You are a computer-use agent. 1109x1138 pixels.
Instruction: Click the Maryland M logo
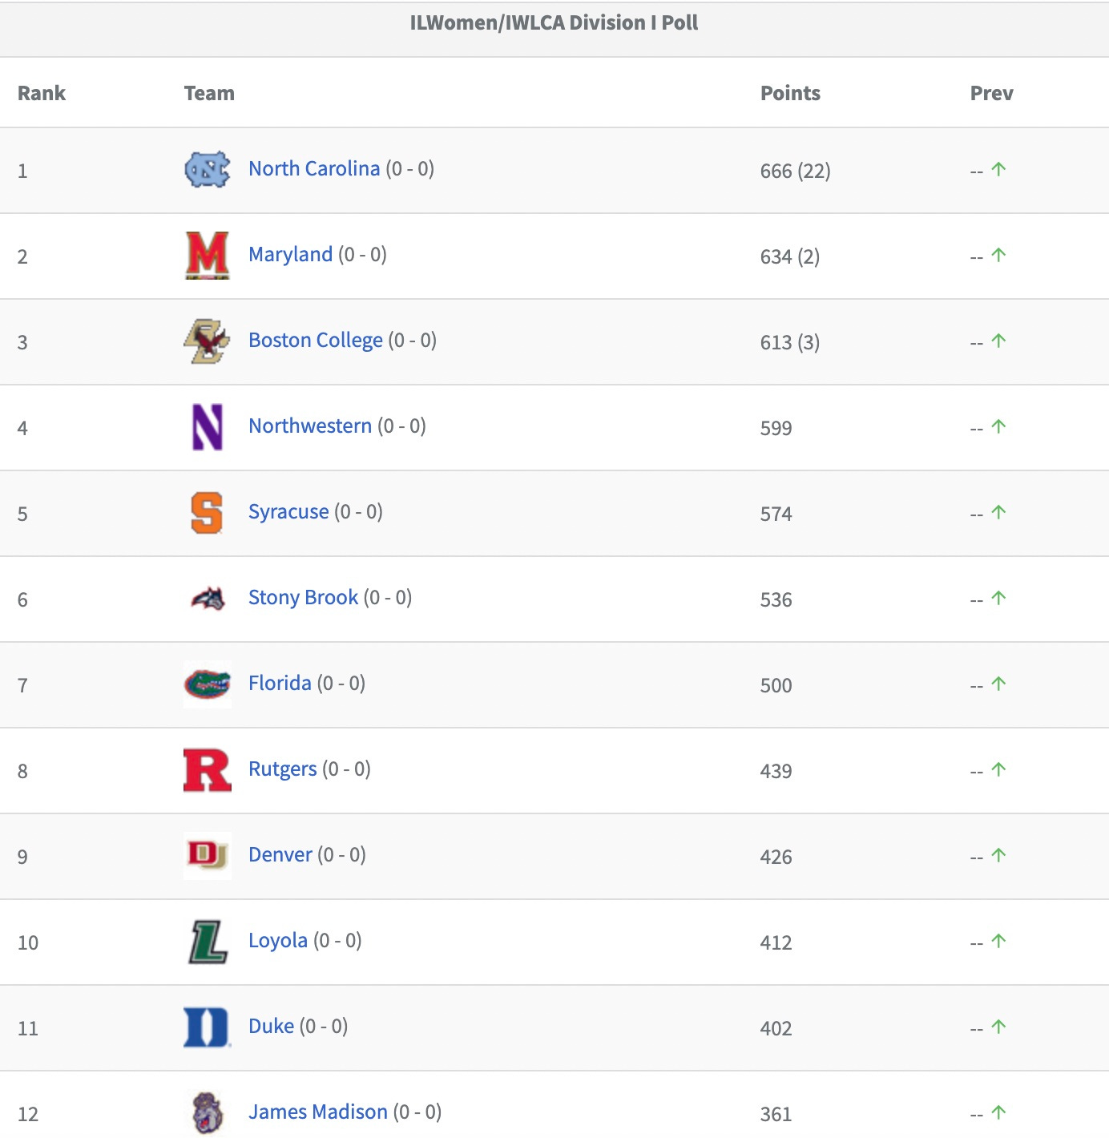point(208,256)
